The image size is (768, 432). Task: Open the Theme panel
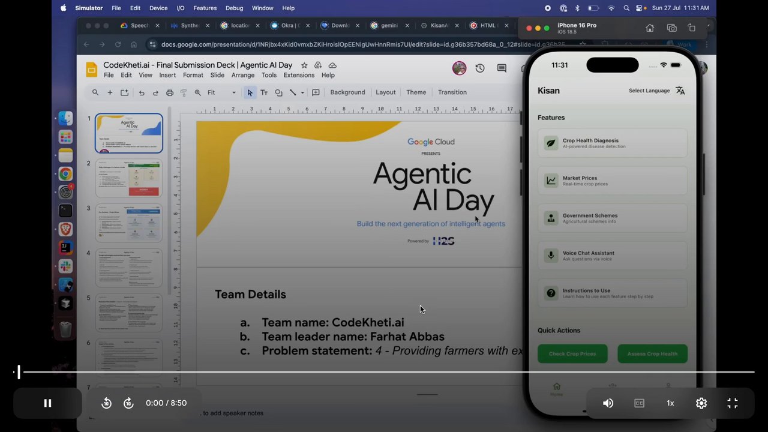416,92
